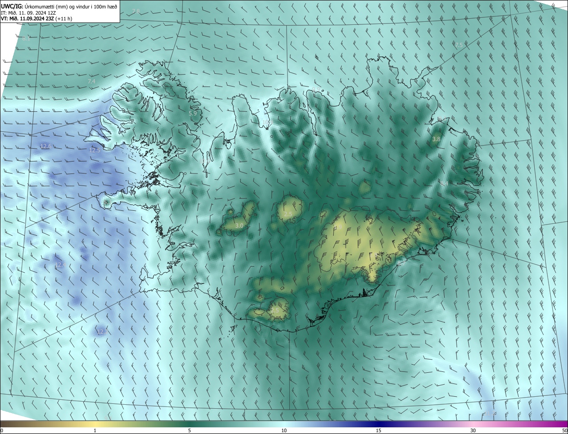This screenshot has width=568, height=434.
Task: Click the 8.1 value label on the map
Action: pos(26,39)
